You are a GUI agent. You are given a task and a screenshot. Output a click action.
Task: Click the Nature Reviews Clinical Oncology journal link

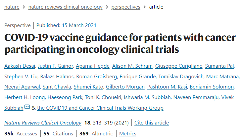[x=43, y=122]
